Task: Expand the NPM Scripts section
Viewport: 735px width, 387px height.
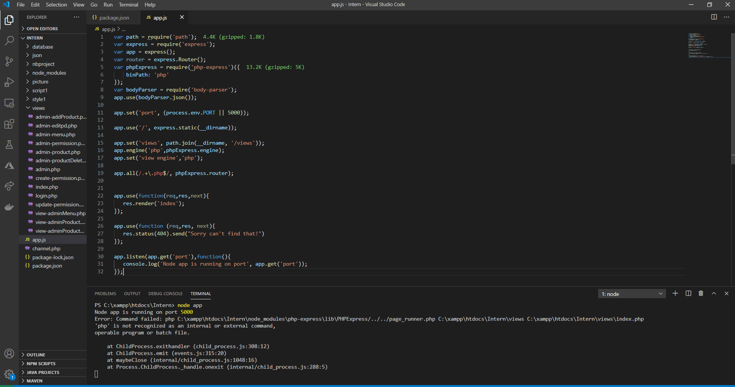Action: pos(41,364)
